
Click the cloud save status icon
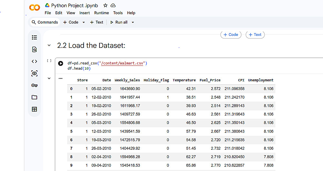point(113,5)
